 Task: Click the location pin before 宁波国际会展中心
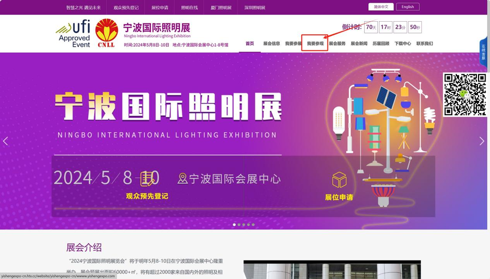pyautogui.click(x=182, y=179)
